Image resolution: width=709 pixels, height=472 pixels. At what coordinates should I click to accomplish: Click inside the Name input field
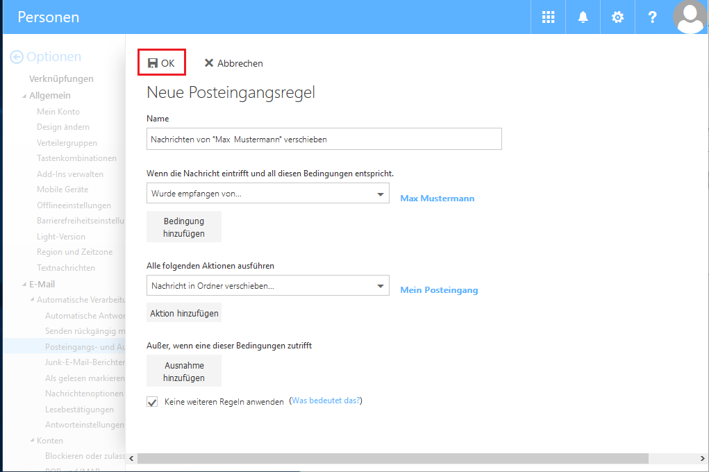323,138
